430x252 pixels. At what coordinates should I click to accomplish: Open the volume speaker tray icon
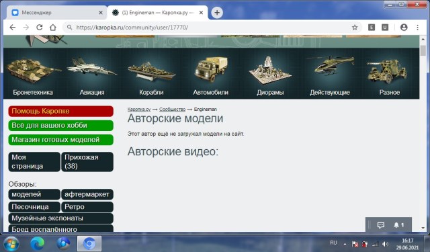click(x=385, y=244)
